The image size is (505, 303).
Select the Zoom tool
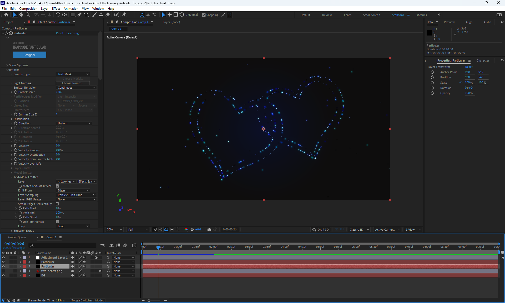[x=28, y=15]
